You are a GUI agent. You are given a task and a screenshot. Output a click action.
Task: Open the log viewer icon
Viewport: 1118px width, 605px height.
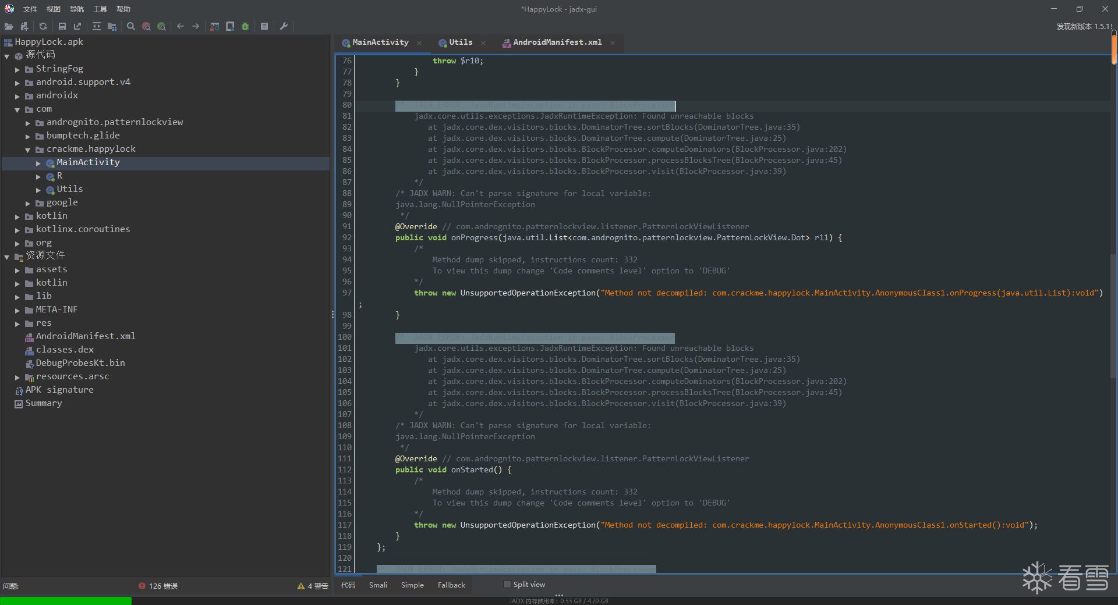point(264,26)
